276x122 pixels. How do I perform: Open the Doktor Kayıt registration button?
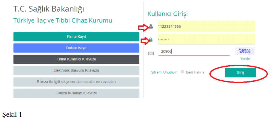coord(76,48)
